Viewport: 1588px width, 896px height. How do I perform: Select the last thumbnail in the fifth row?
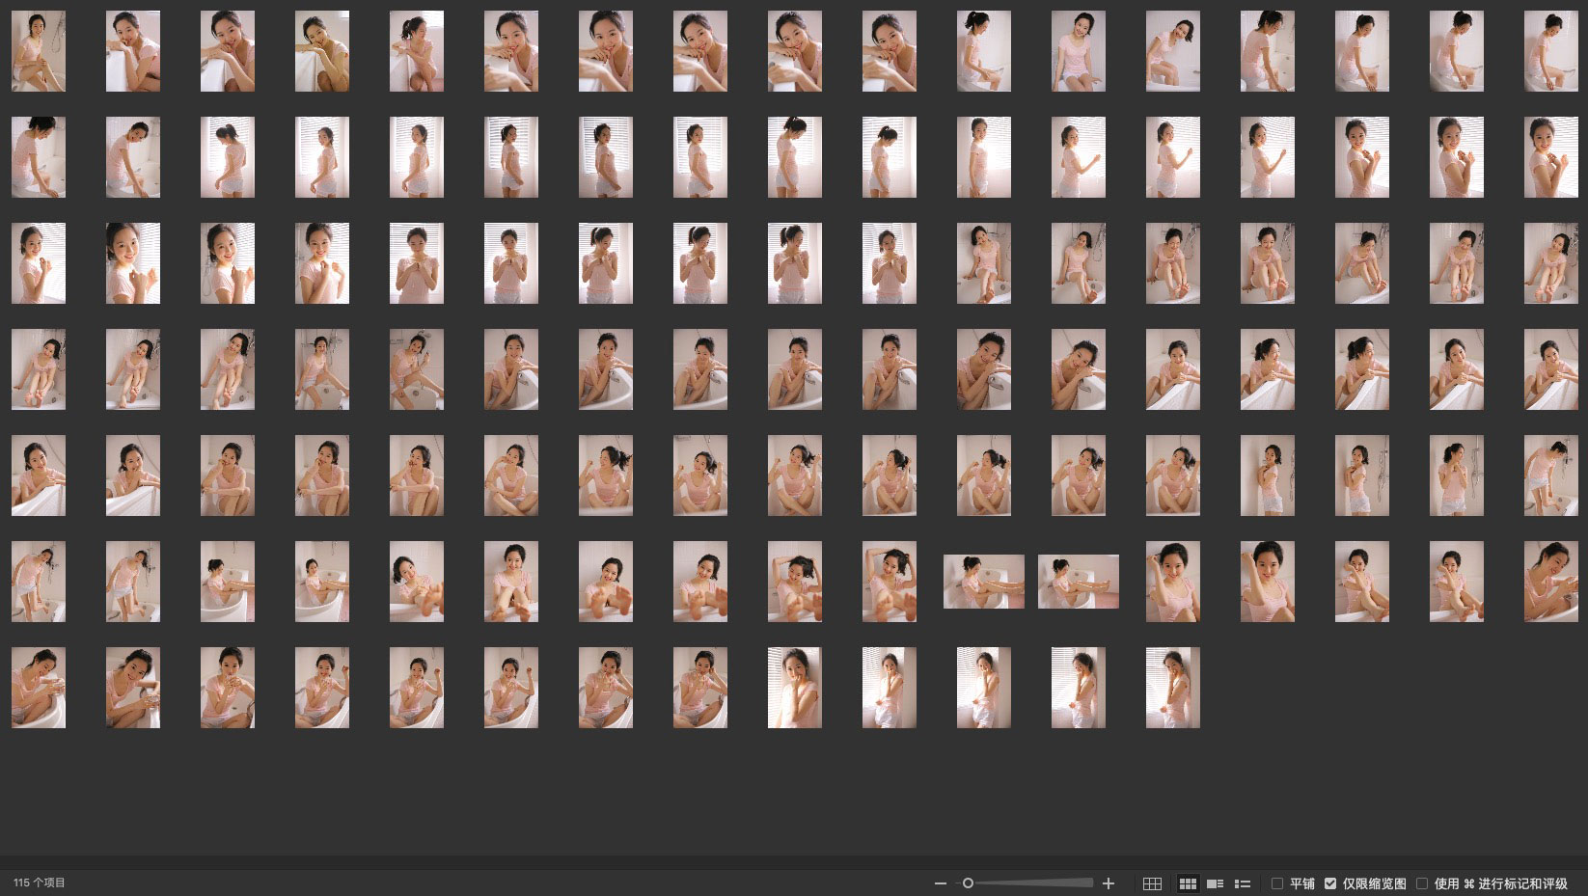(1551, 475)
